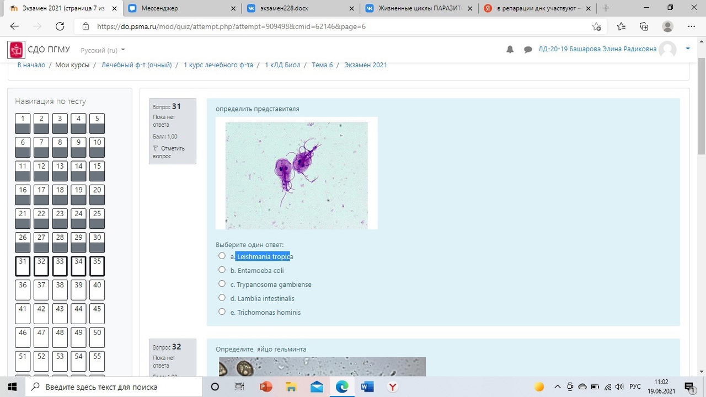
Task: Open browser profile avatar icon
Action: pyautogui.click(x=668, y=26)
